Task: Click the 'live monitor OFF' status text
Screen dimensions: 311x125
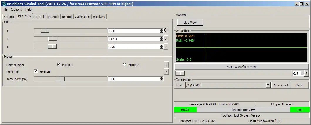Action: point(243,110)
